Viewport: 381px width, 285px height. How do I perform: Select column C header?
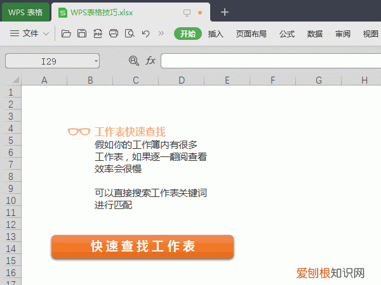pos(136,80)
